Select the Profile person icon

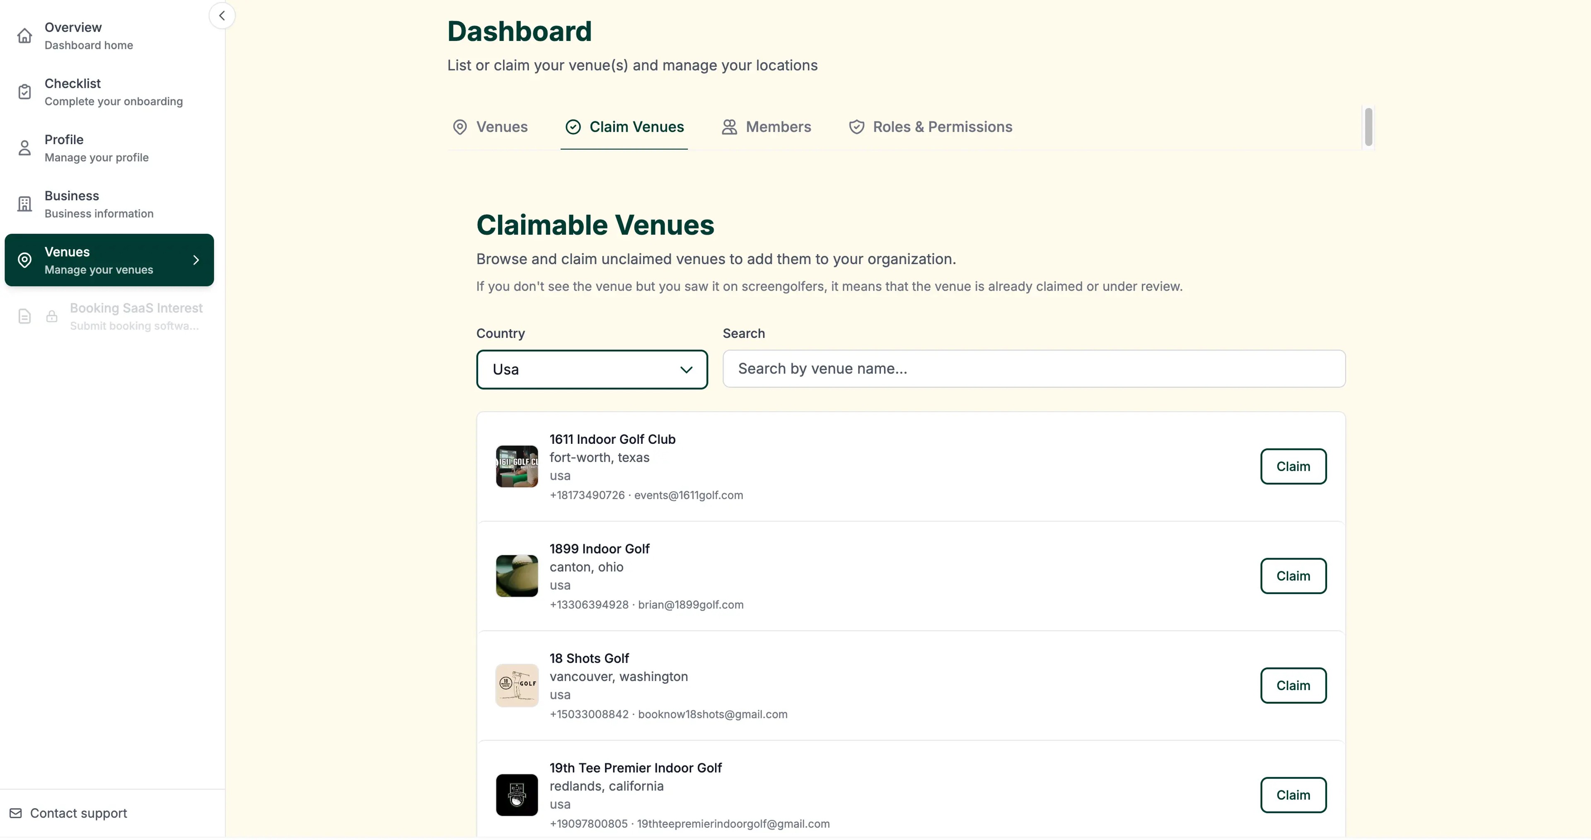coord(24,147)
